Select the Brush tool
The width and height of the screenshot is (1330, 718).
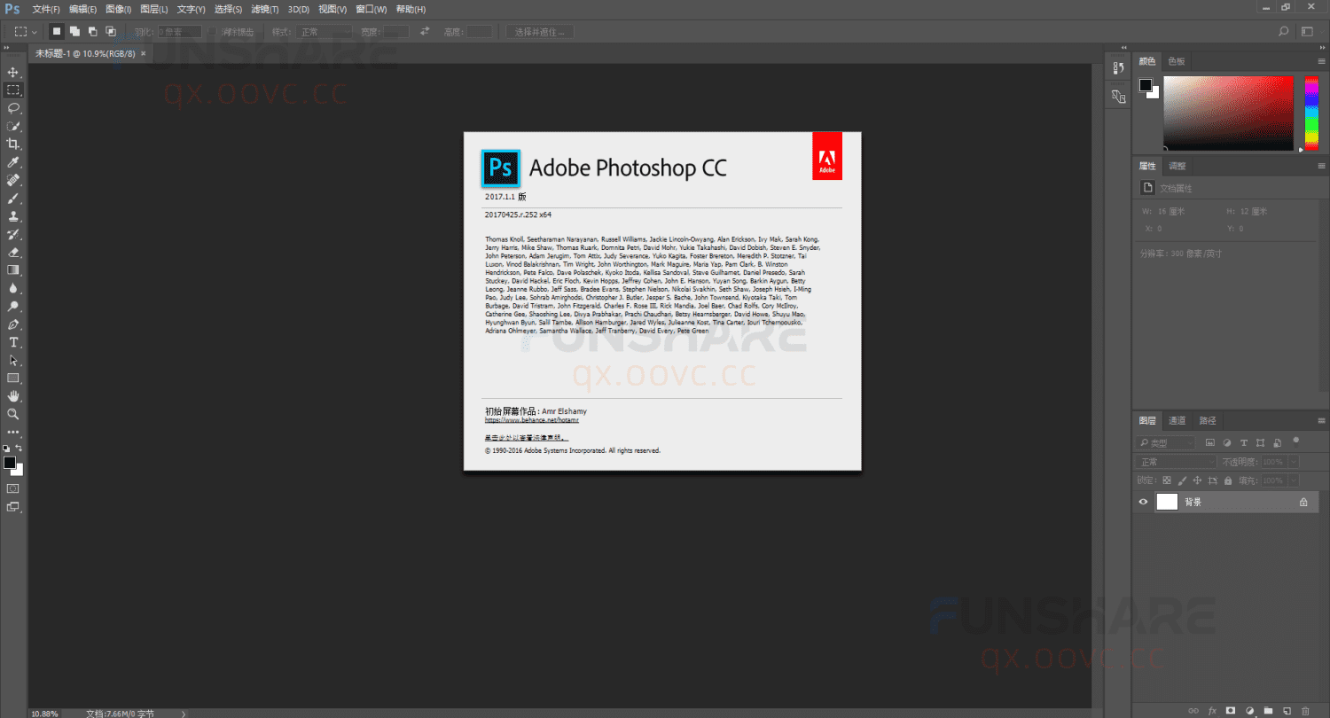pos(13,199)
